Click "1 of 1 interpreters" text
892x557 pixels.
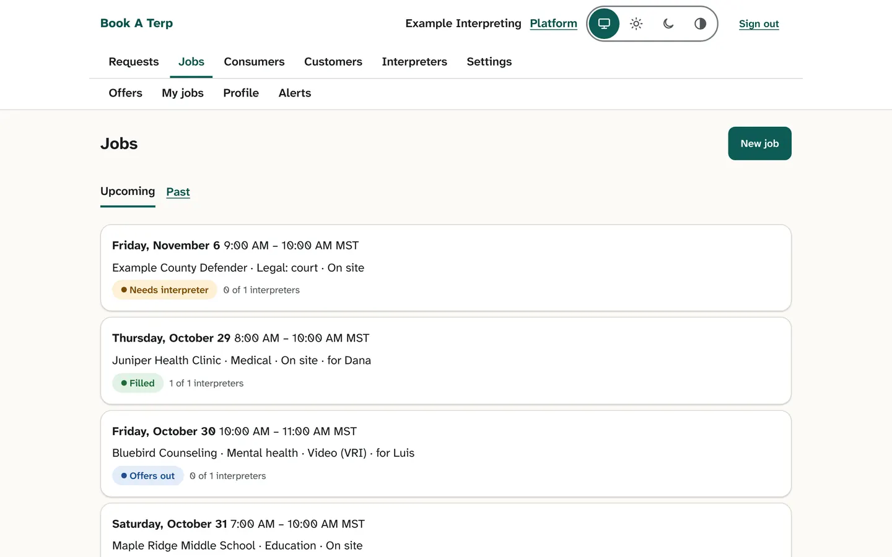206,384
